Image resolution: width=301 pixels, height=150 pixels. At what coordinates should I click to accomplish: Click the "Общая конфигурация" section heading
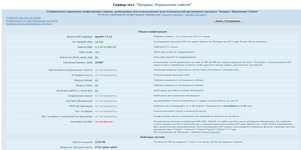point(152,32)
